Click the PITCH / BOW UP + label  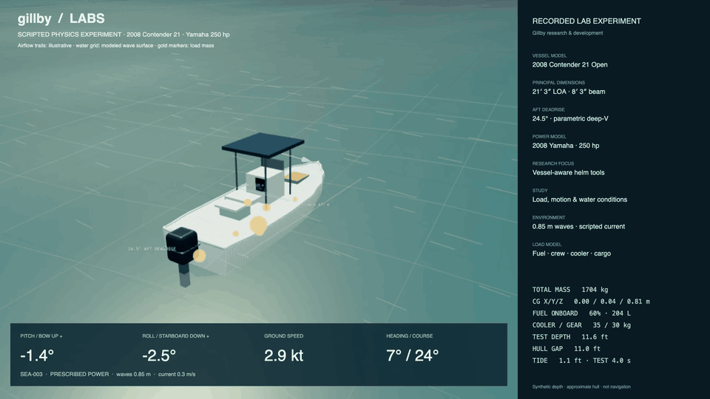[41, 336]
